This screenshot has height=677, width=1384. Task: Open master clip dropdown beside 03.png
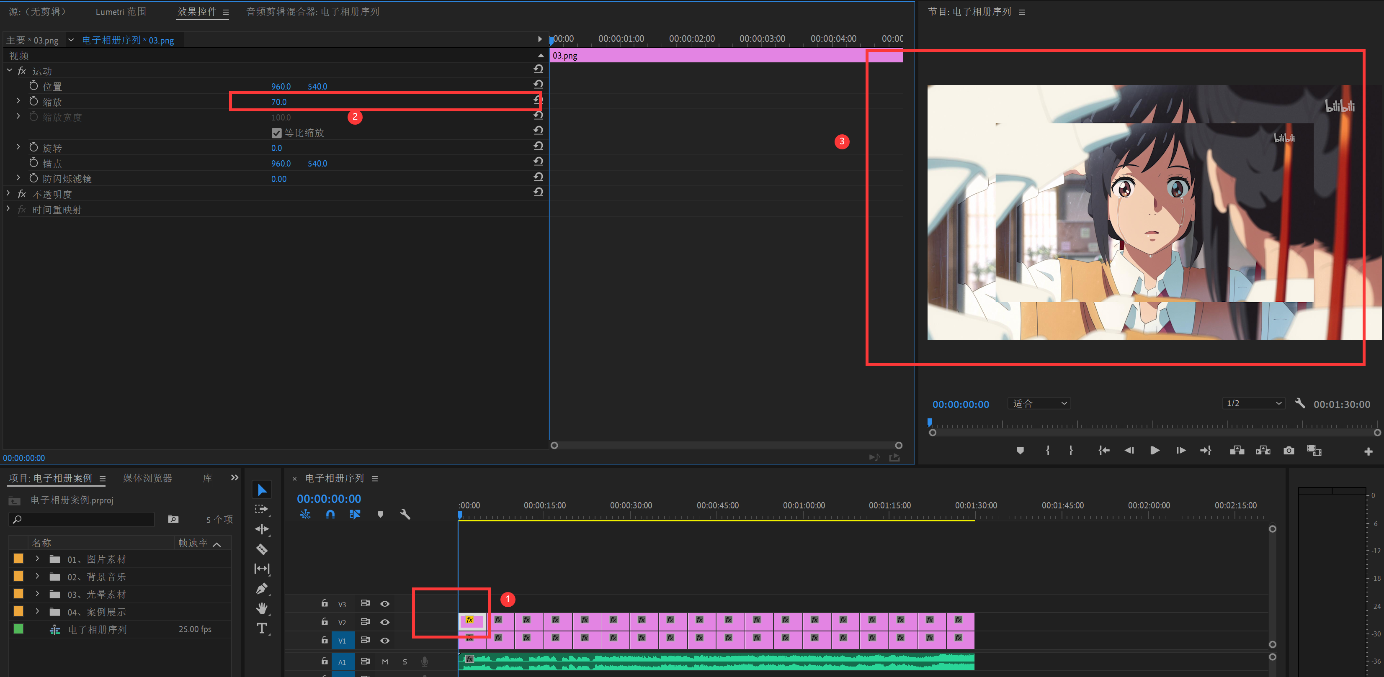click(71, 40)
